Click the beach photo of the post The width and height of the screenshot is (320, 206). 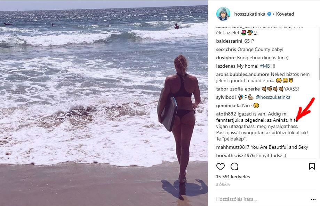pyautogui.click(x=104, y=103)
